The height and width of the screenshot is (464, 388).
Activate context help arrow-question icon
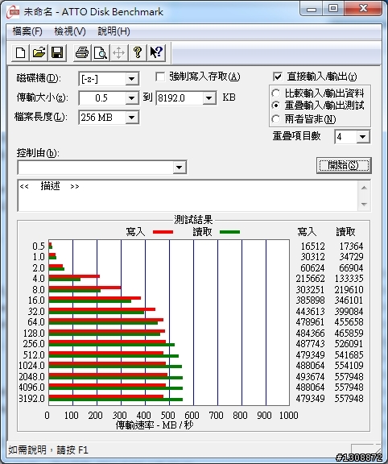[x=156, y=53]
